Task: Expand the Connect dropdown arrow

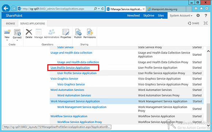Action: click(17, 40)
